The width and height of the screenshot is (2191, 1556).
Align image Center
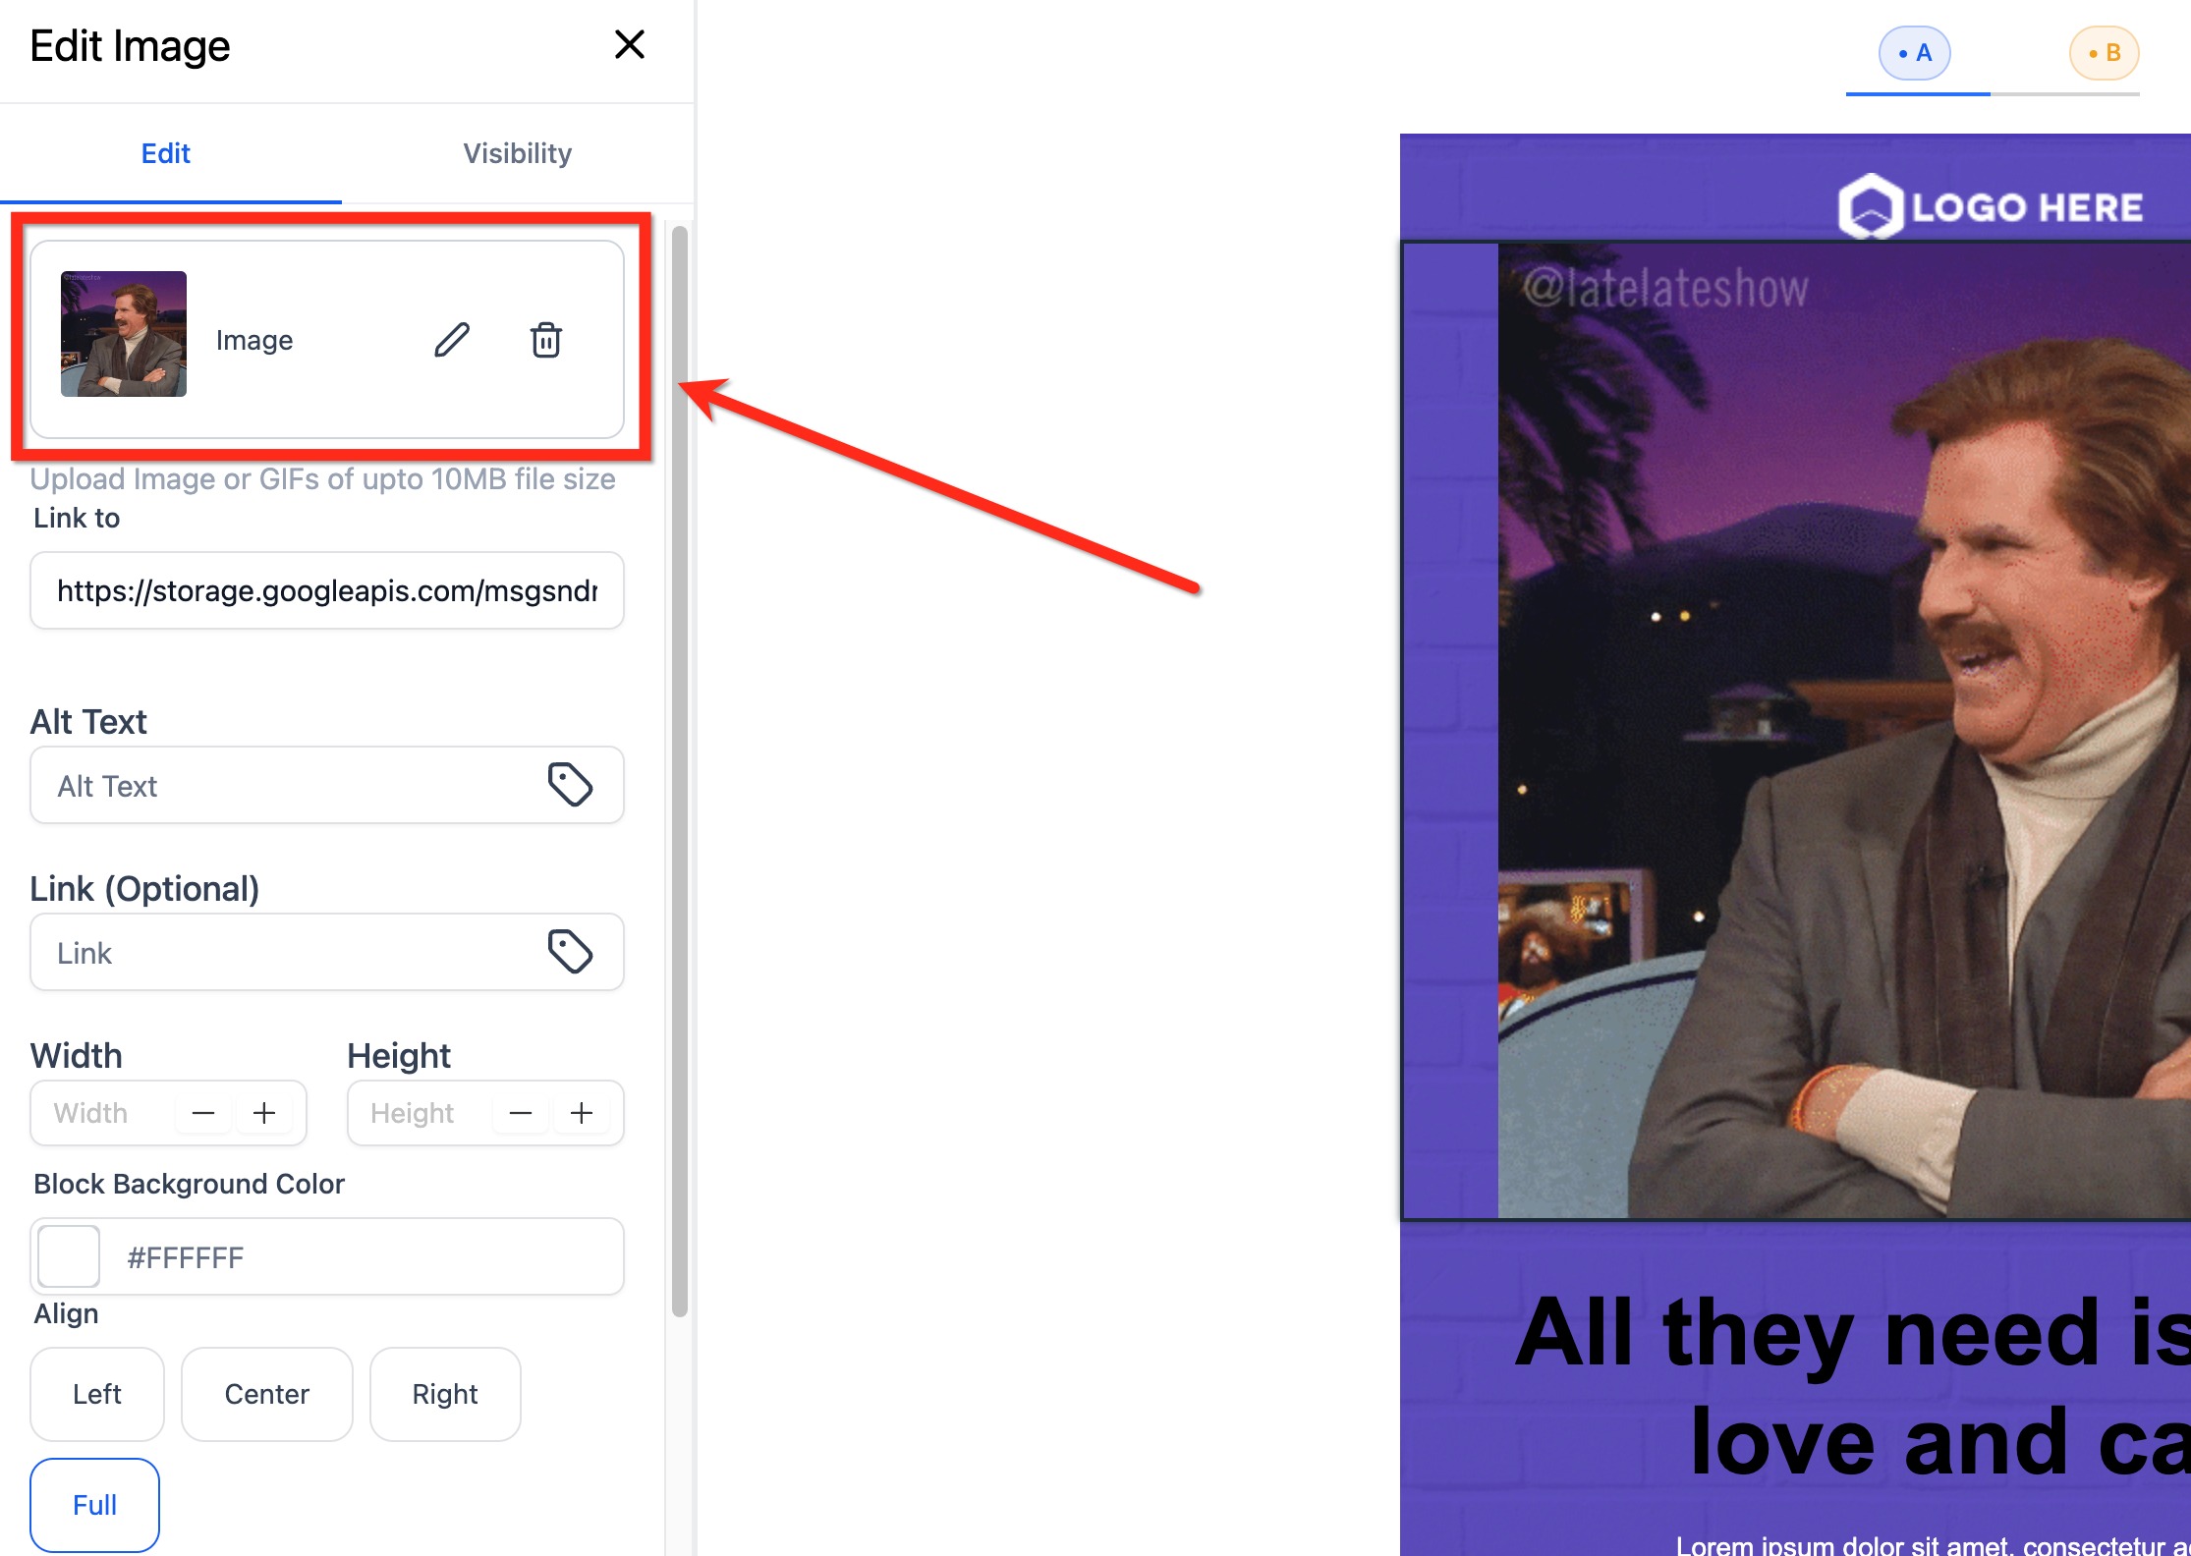click(266, 1394)
